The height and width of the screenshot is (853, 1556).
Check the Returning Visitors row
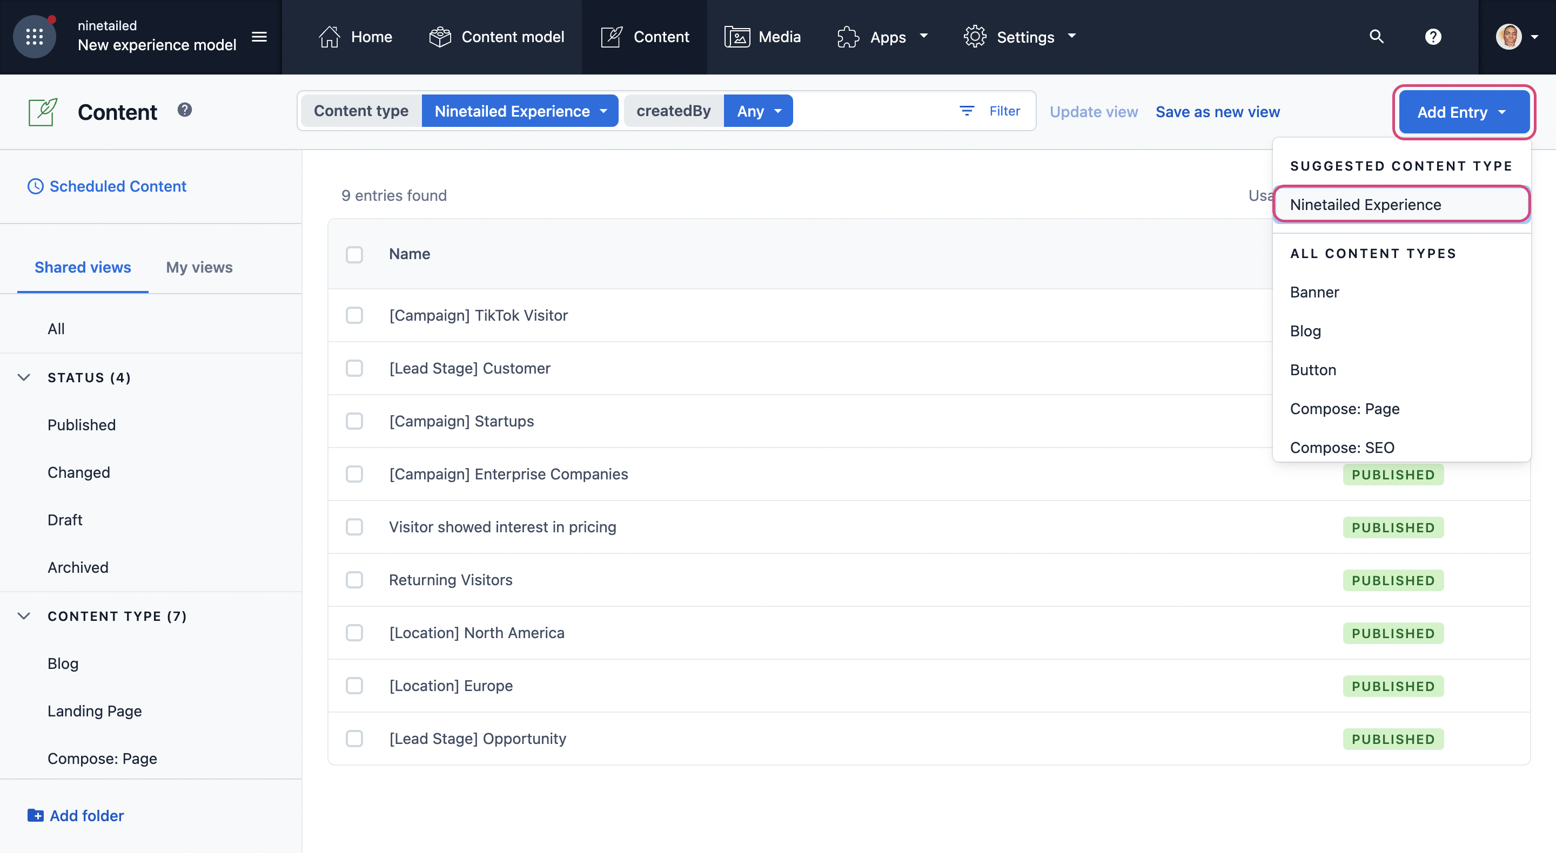(354, 580)
